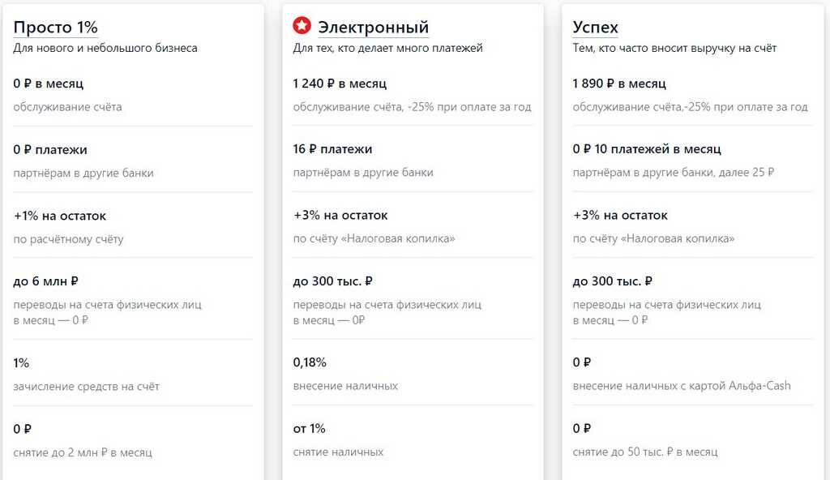The width and height of the screenshot is (830, 480).
Task: Select the 1 890 ₽ в месяц price
Action: point(619,84)
